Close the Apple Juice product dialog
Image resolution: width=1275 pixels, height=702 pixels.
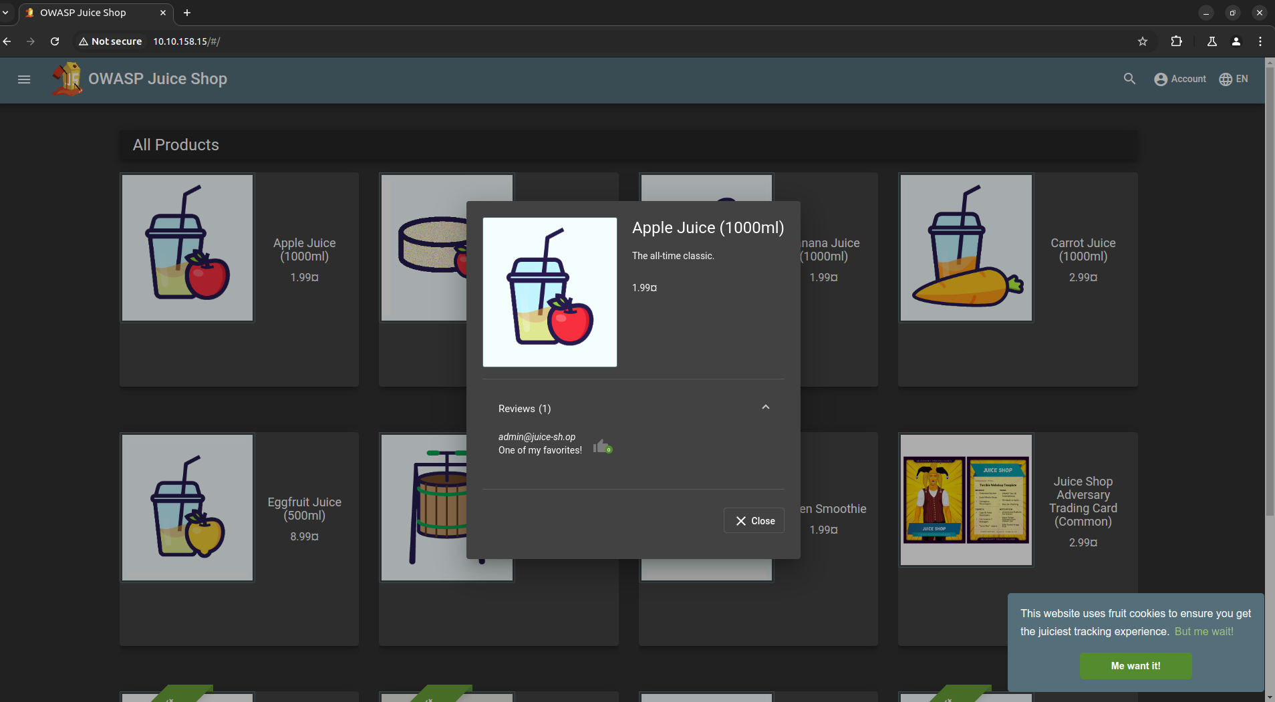pyautogui.click(x=754, y=521)
